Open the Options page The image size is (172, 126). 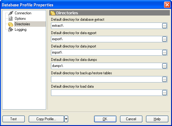click(20, 19)
